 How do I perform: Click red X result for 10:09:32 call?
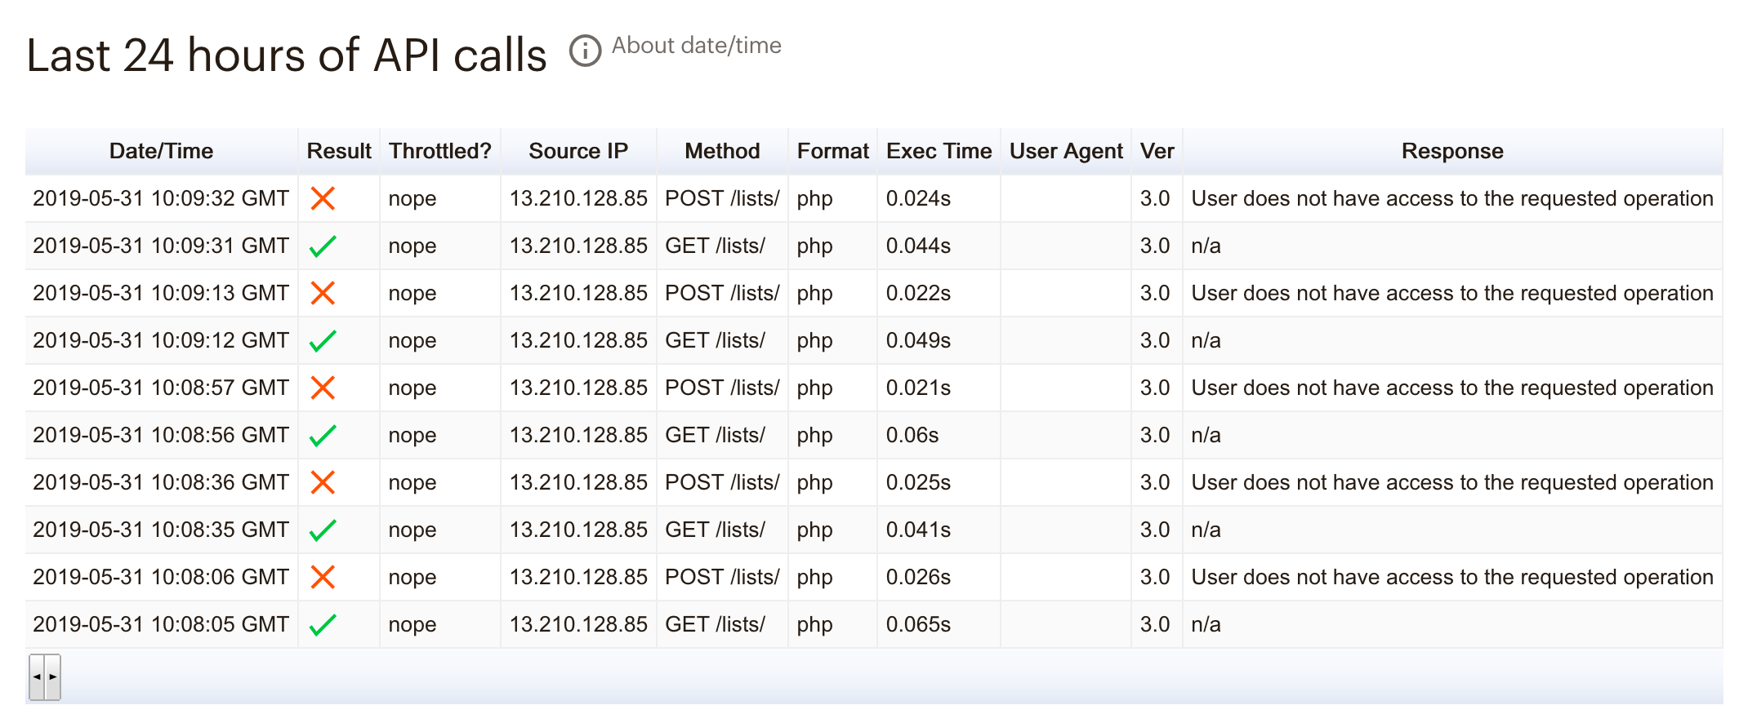point(323,198)
